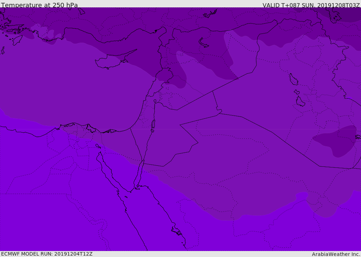
Task: Click the 'Temperature at 250 hPa' title
Action: pos(39,5)
